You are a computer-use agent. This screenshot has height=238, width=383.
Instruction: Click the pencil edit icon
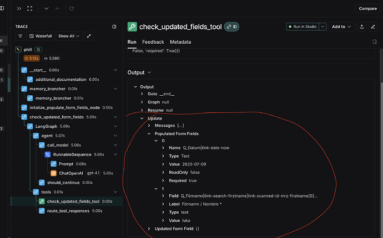[x=373, y=27]
